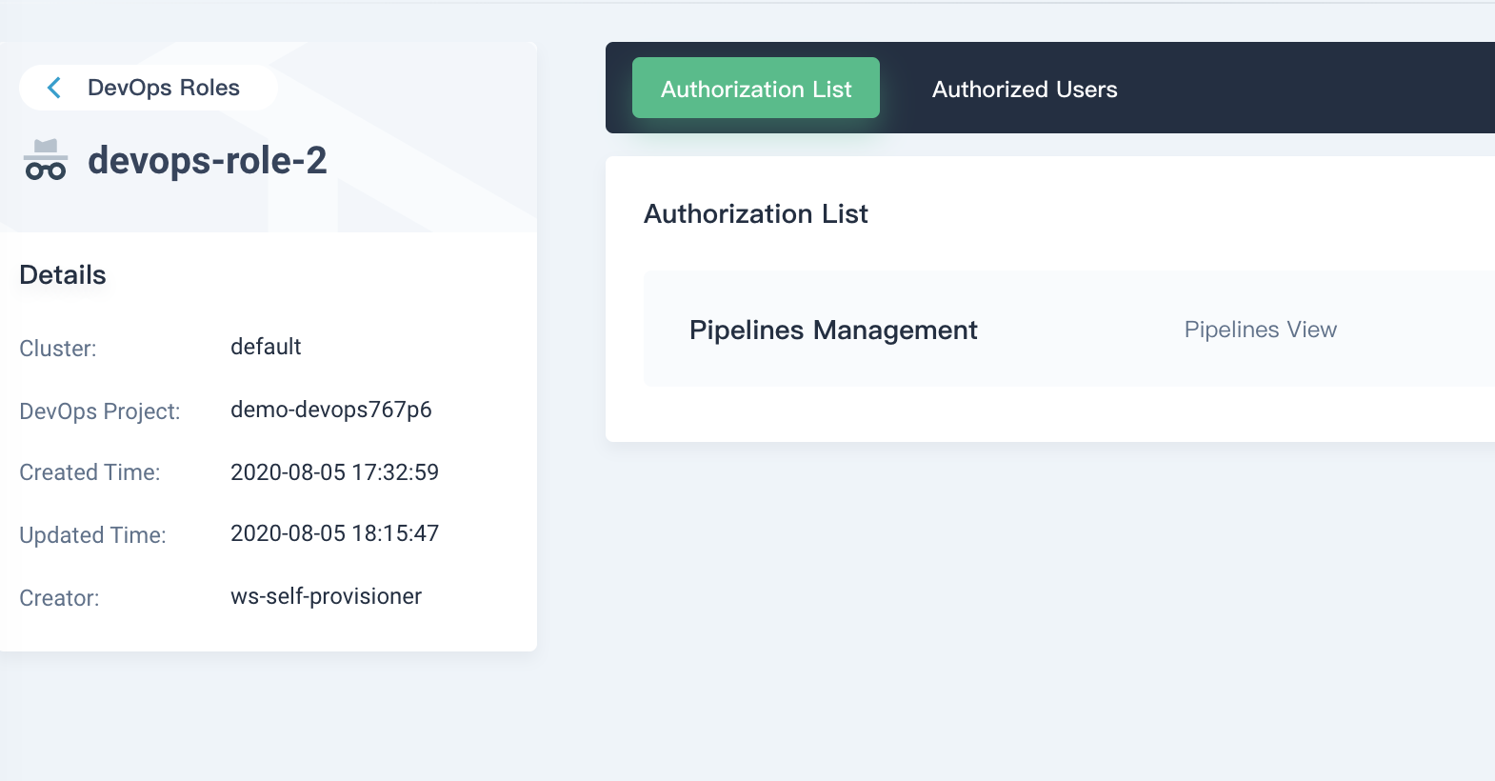Click the Pipelines Management row title
The height and width of the screenshot is (781, 1495).
point(833,330)
